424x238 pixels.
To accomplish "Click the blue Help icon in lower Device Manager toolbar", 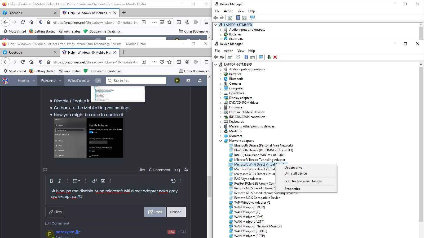I will 246,57.
